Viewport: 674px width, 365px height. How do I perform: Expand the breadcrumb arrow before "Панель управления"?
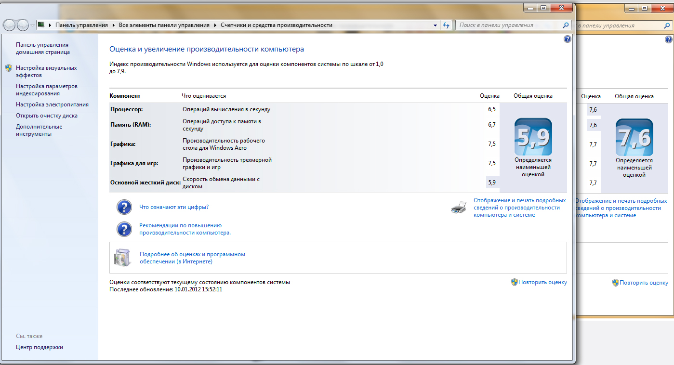click(50, 25)
